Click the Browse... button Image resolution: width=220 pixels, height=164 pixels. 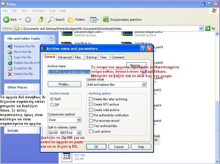click(x=136, y=65)
